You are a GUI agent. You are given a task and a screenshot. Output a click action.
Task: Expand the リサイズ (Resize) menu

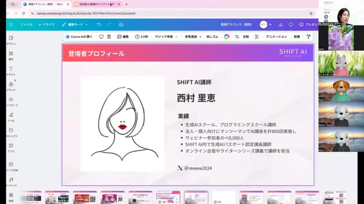pos(47,24)
